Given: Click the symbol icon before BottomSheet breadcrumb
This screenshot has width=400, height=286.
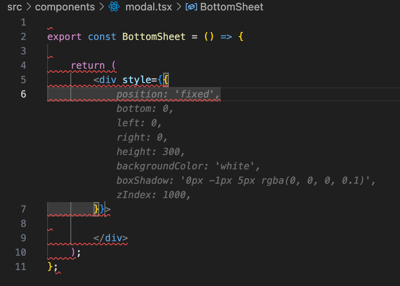Looking at the screenshot, I should (x=191, y=7).
